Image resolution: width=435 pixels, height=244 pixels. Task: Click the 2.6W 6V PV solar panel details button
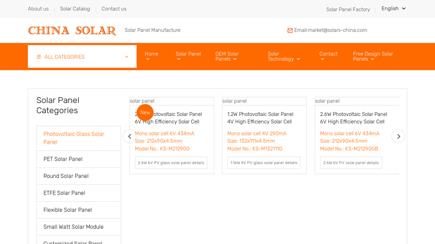351,163
